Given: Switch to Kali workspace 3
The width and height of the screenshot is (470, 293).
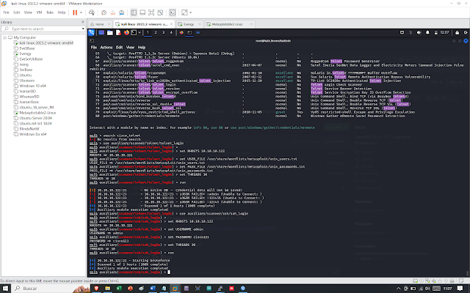Looking at the screenshot, I should pos(163,32).
